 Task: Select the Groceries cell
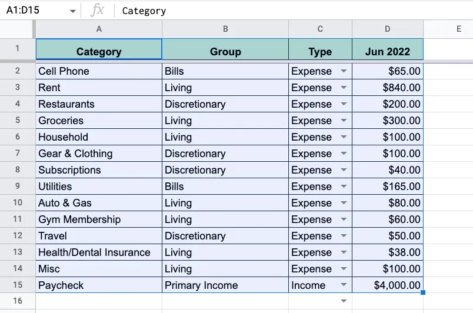pos(99,120)
